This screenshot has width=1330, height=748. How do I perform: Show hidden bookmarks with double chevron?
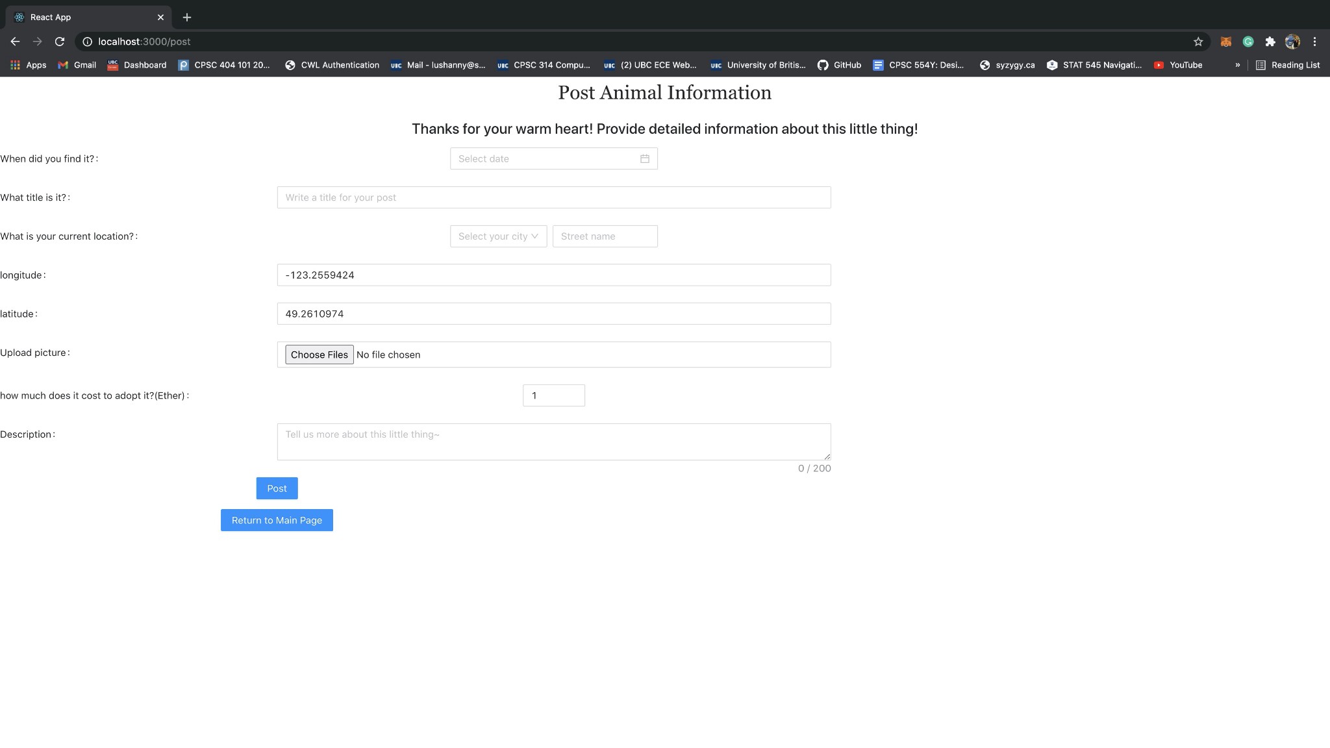click(1237, 65)
